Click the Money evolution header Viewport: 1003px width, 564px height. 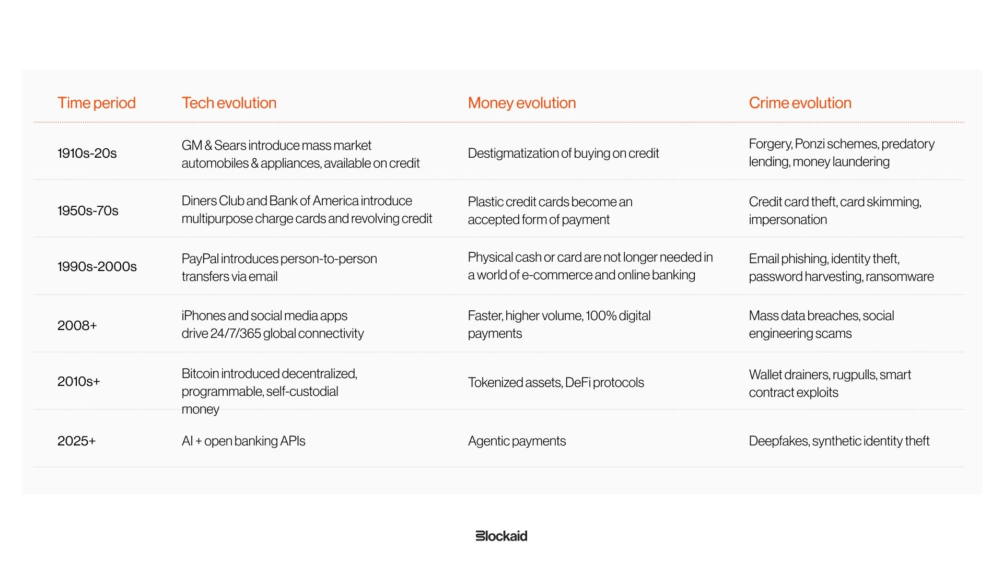522,103
